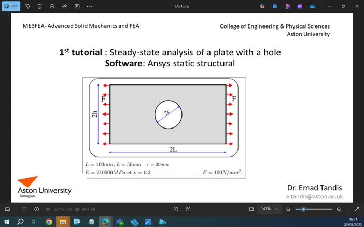The height and width of the screenshot is (227, 364).
Task: Enter full screen with the expand arrows icon
Action: (357, 209)
